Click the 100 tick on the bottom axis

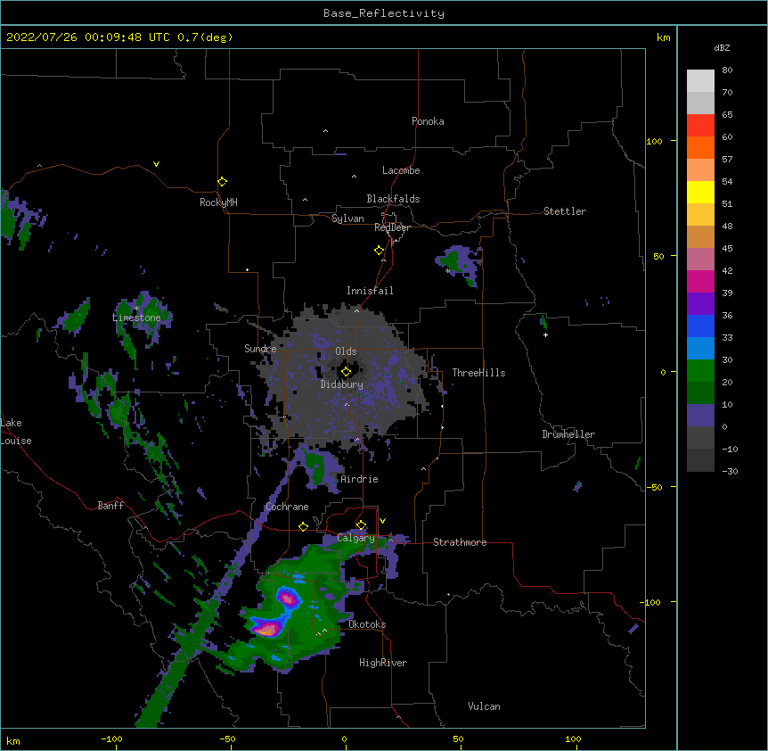click(573, 739)
